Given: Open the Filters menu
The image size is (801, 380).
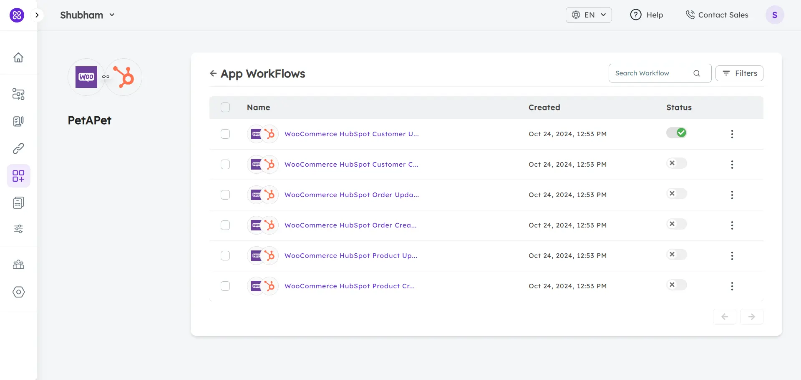Looking at the screenshot, I should click(x=740, y=73).
